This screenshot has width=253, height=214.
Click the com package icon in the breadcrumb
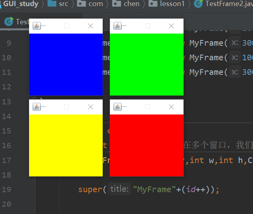(81, 3)
